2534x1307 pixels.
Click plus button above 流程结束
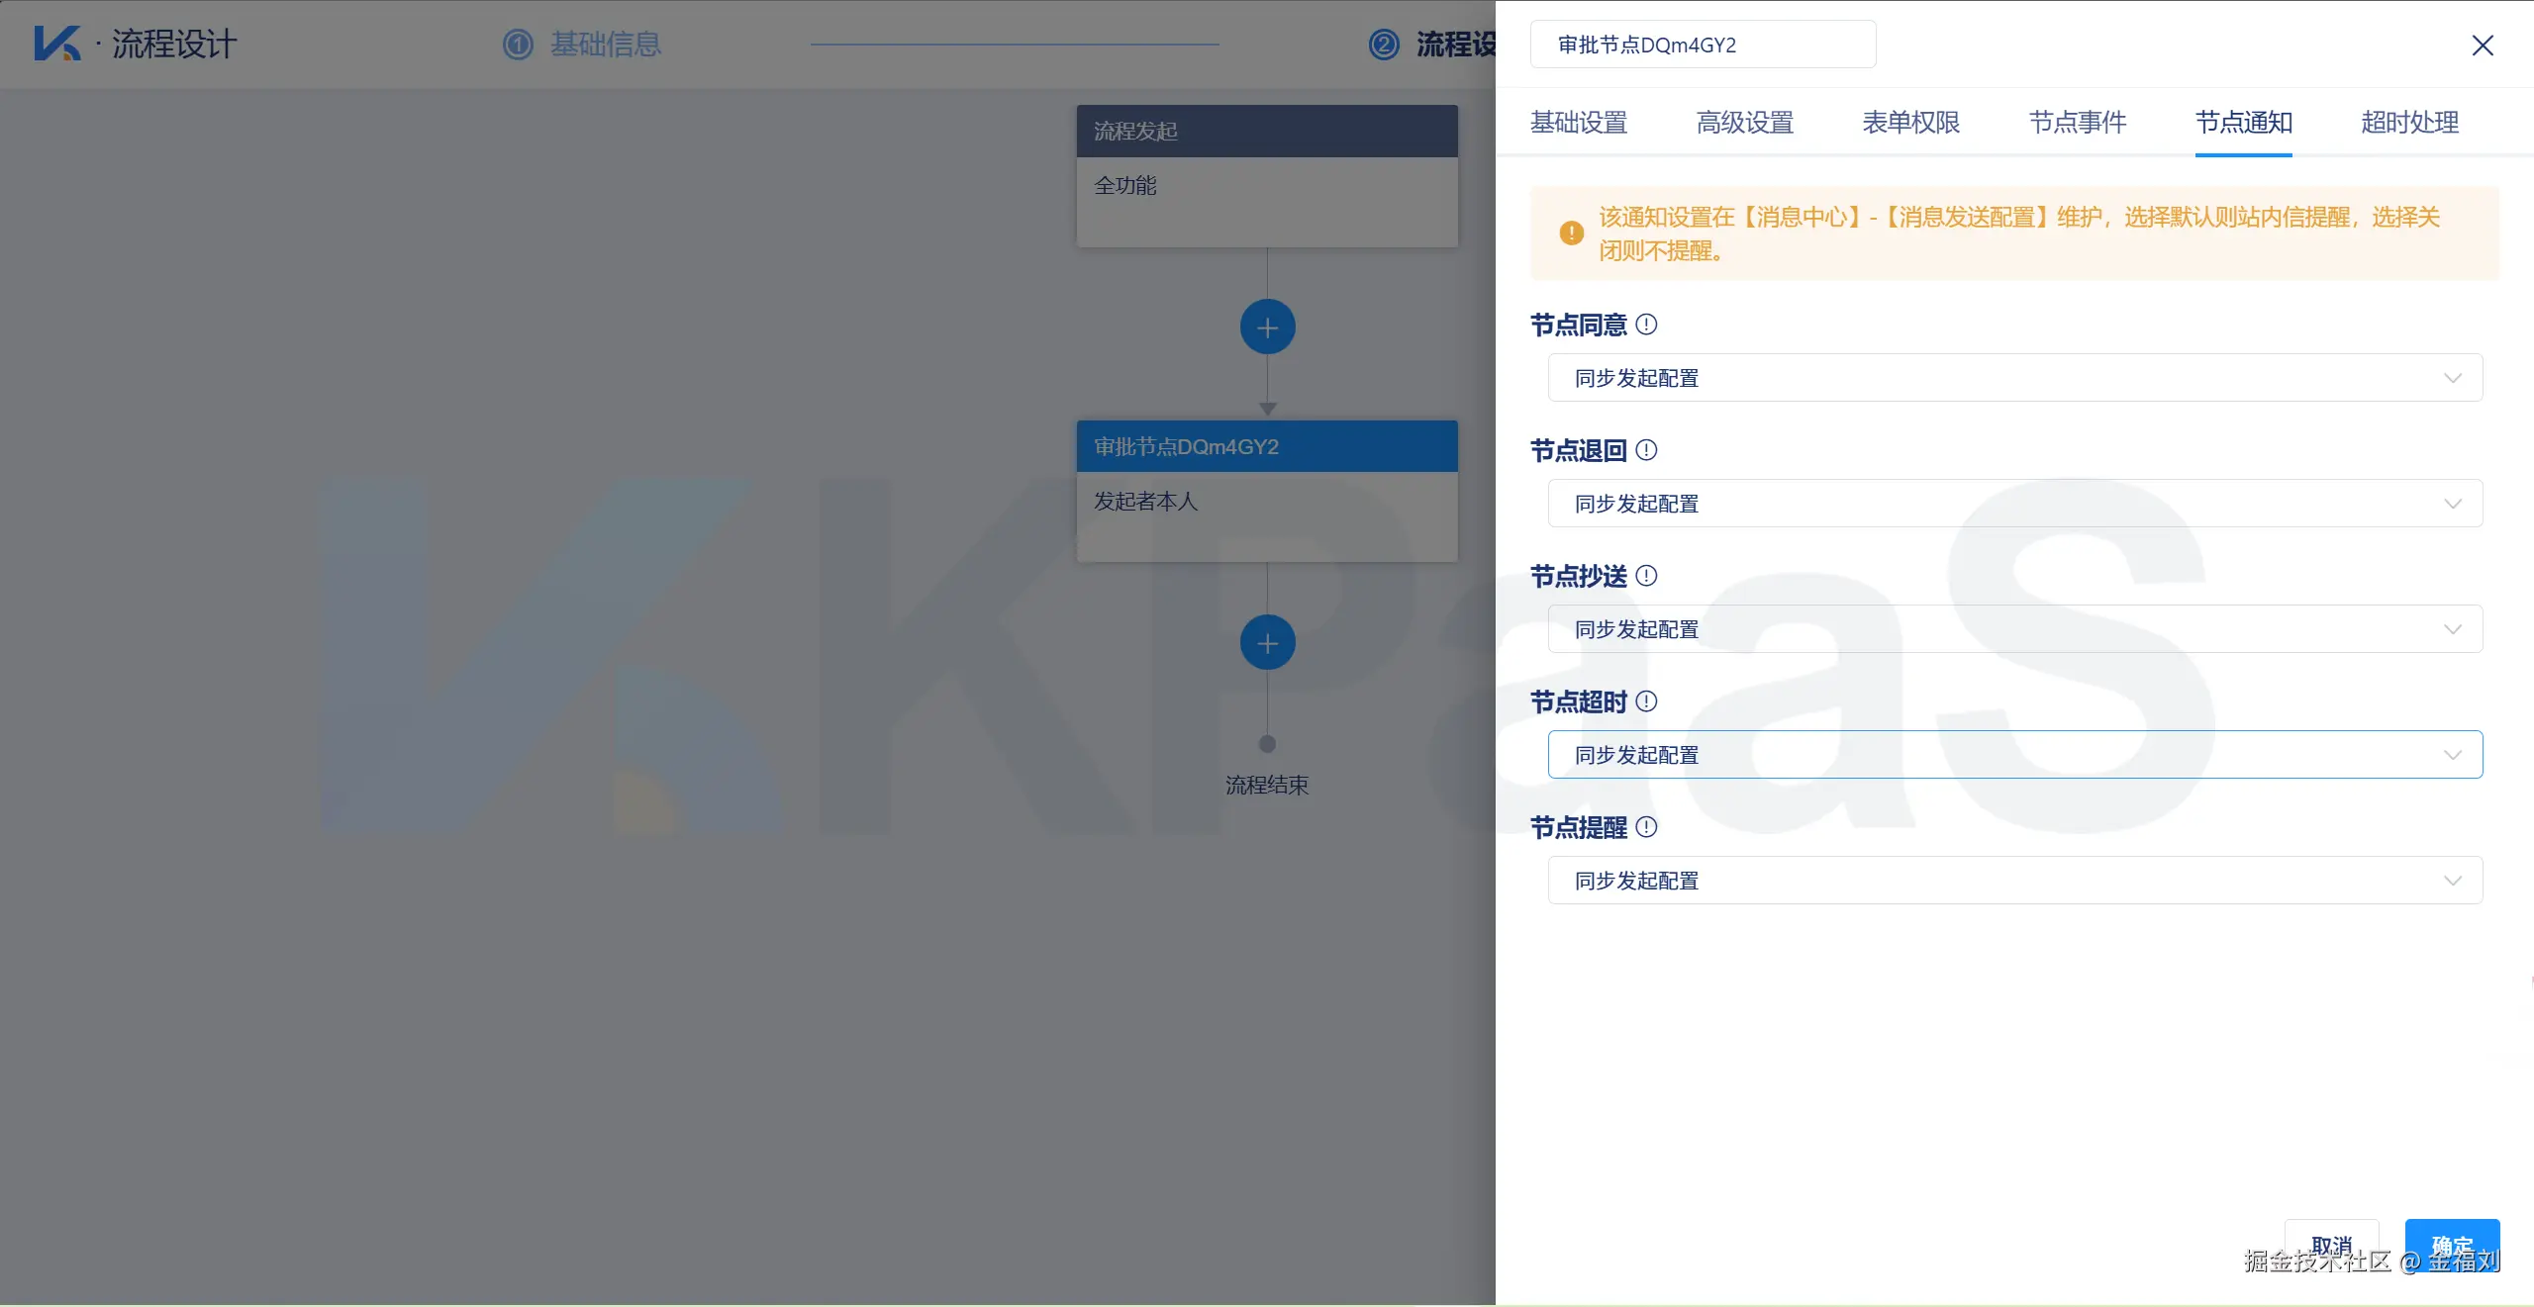tap(1267, 643)
